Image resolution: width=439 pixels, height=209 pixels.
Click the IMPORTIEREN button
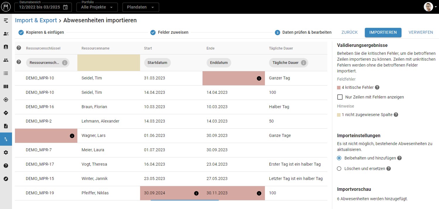[383, 33]
